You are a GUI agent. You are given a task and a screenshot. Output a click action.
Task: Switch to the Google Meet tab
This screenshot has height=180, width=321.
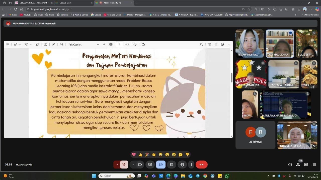pyautogui.click(x=73, y=3)
